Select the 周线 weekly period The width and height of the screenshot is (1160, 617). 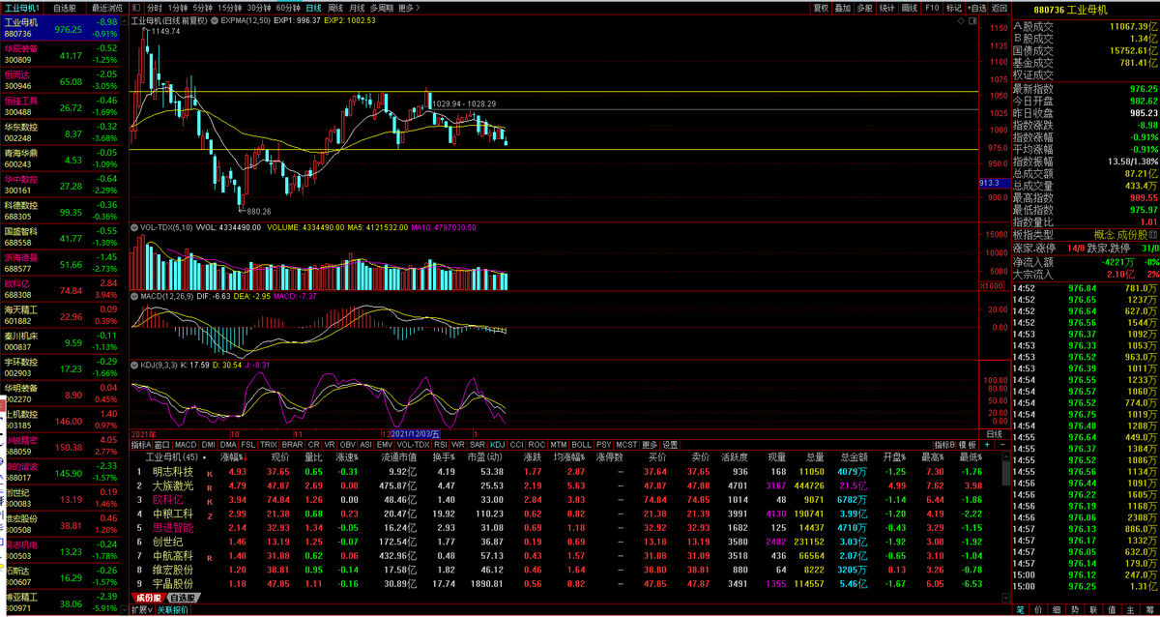pos(335,7)
